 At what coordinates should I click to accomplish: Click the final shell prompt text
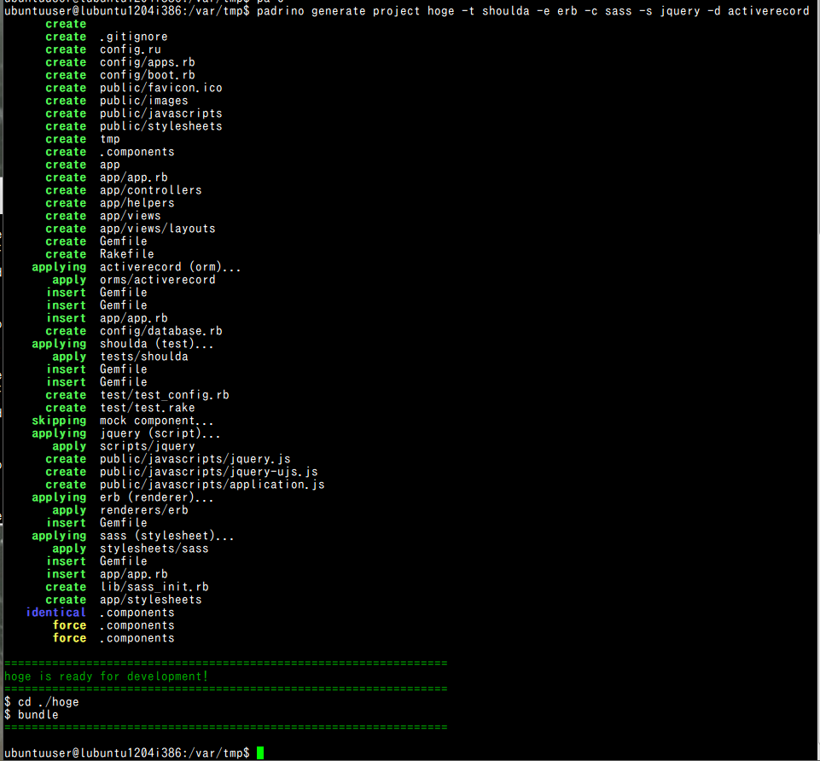(x=127, y=752)
